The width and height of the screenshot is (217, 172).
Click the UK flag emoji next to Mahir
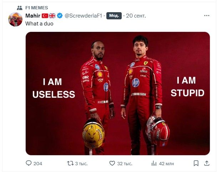52,16
